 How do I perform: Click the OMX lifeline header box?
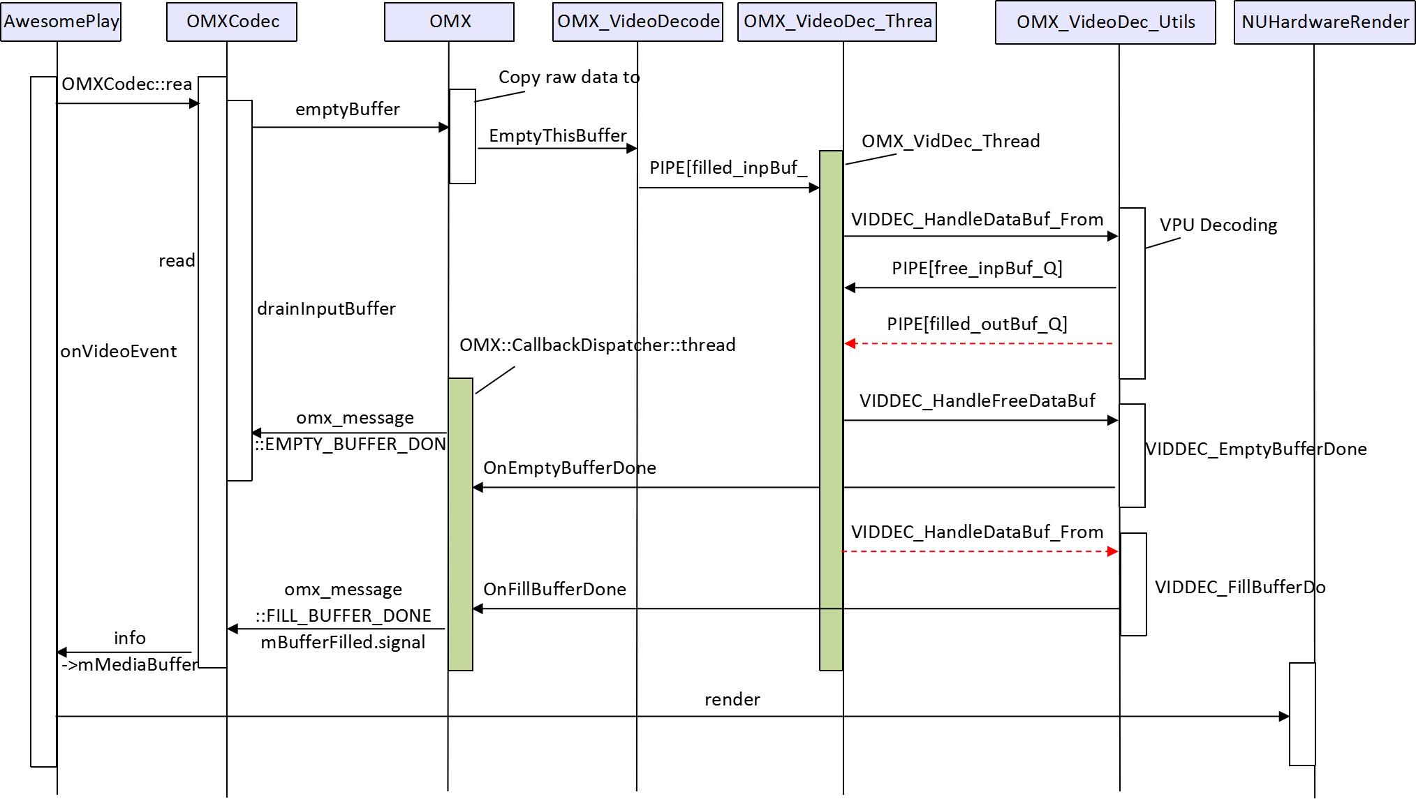(449, 22)
